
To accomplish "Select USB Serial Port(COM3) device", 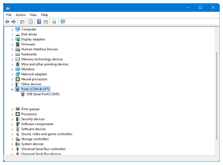I will 43,94.
